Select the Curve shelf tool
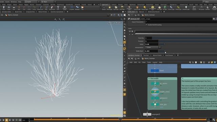This screenshot has width=217, height=122. tap(34, 8)
